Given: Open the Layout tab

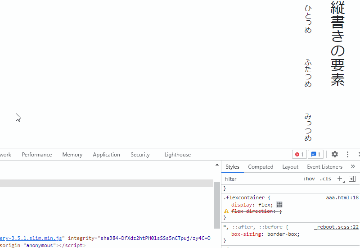Looking at the screenshot, I should [290, 167].
